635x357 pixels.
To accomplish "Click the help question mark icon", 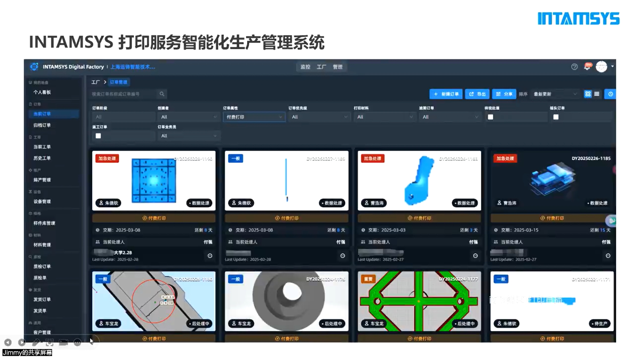I will pyautogui.click(x=574, y=67).
